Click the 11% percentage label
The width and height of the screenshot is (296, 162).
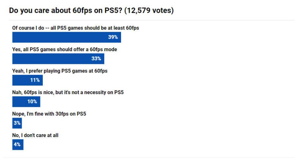tap(35, 80)
